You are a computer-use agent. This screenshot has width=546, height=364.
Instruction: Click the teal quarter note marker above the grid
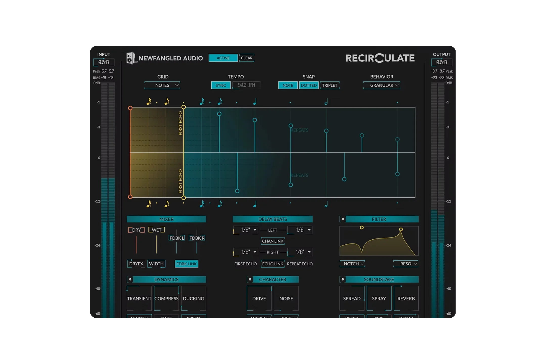click(x=255, y=101)
